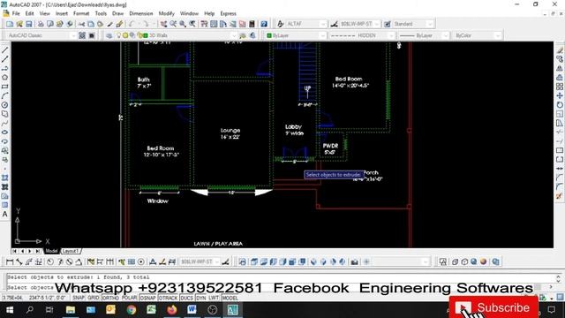Toggle GRID display in status bar
Screen dimensions: 565x318
[x=94, y=298]
